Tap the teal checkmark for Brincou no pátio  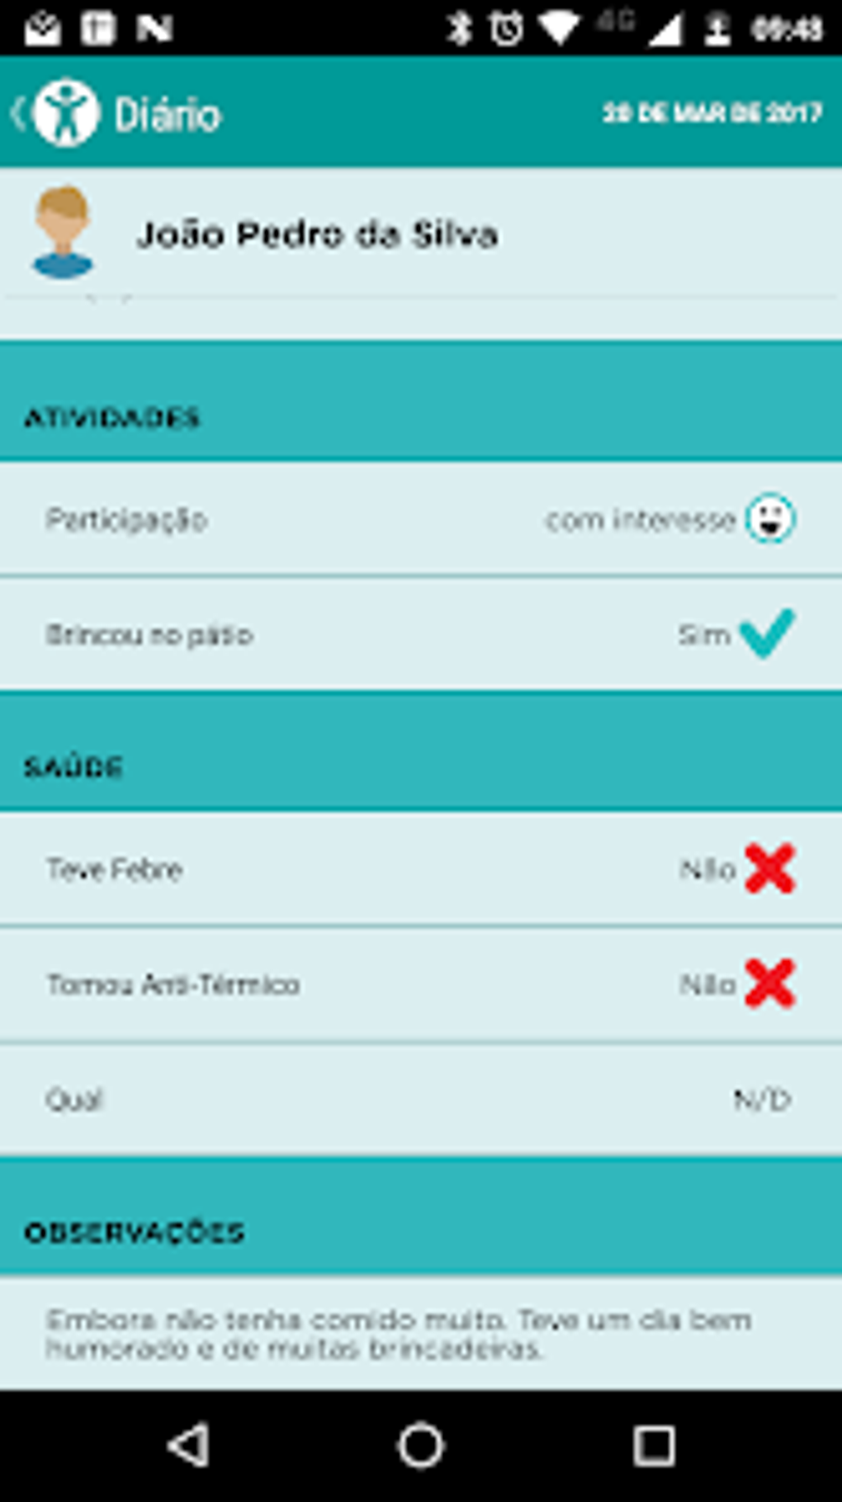point(767,633)
